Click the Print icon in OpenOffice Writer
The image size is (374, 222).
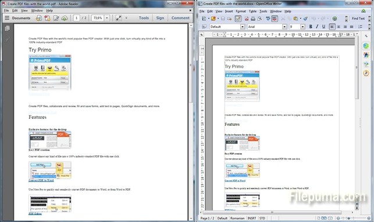tap(253, 19)
